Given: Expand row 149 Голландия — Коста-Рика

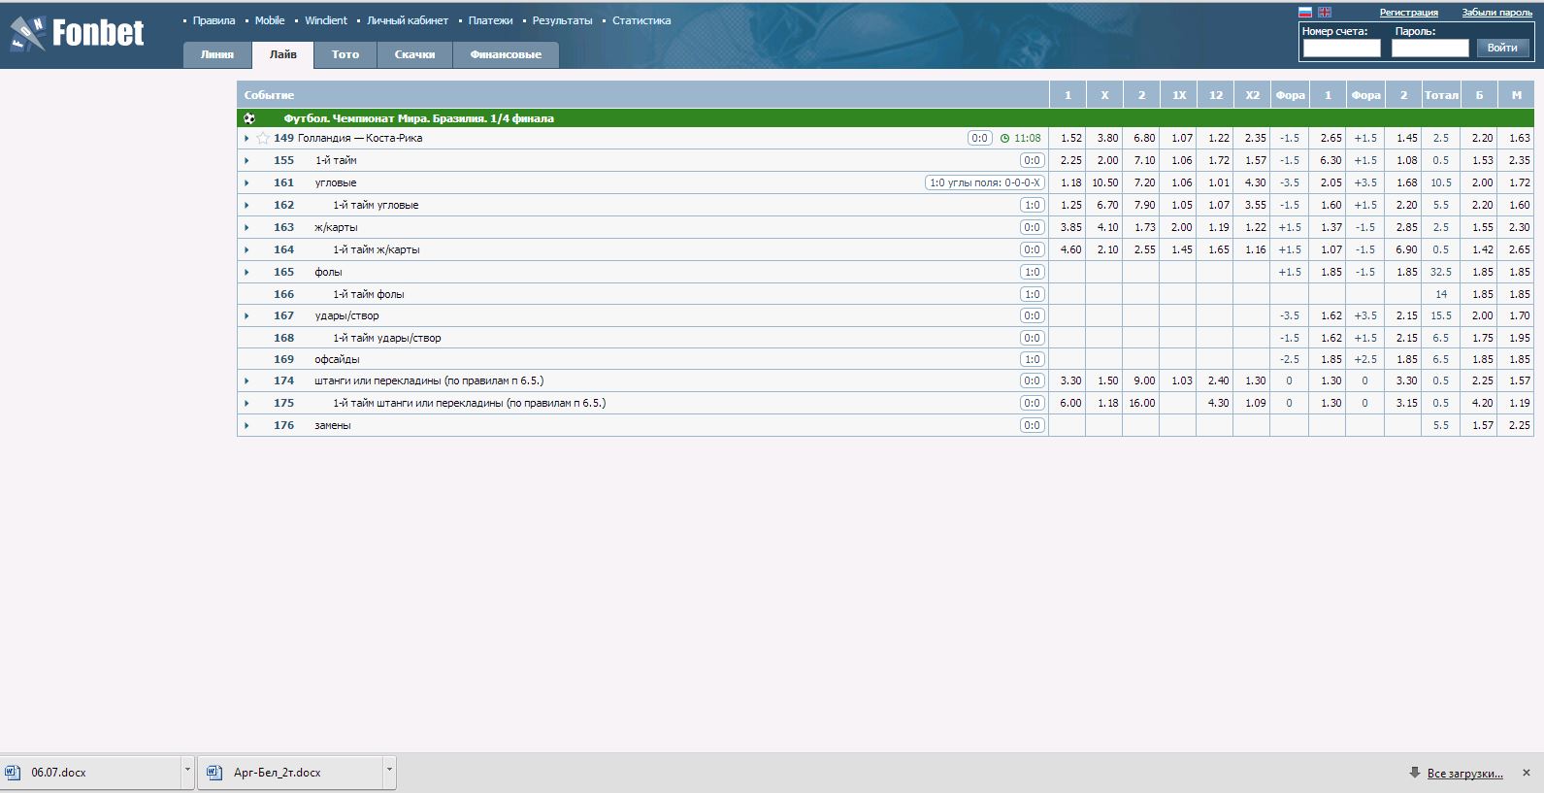Looking at the screenshot, I should [x=246, y=138].
